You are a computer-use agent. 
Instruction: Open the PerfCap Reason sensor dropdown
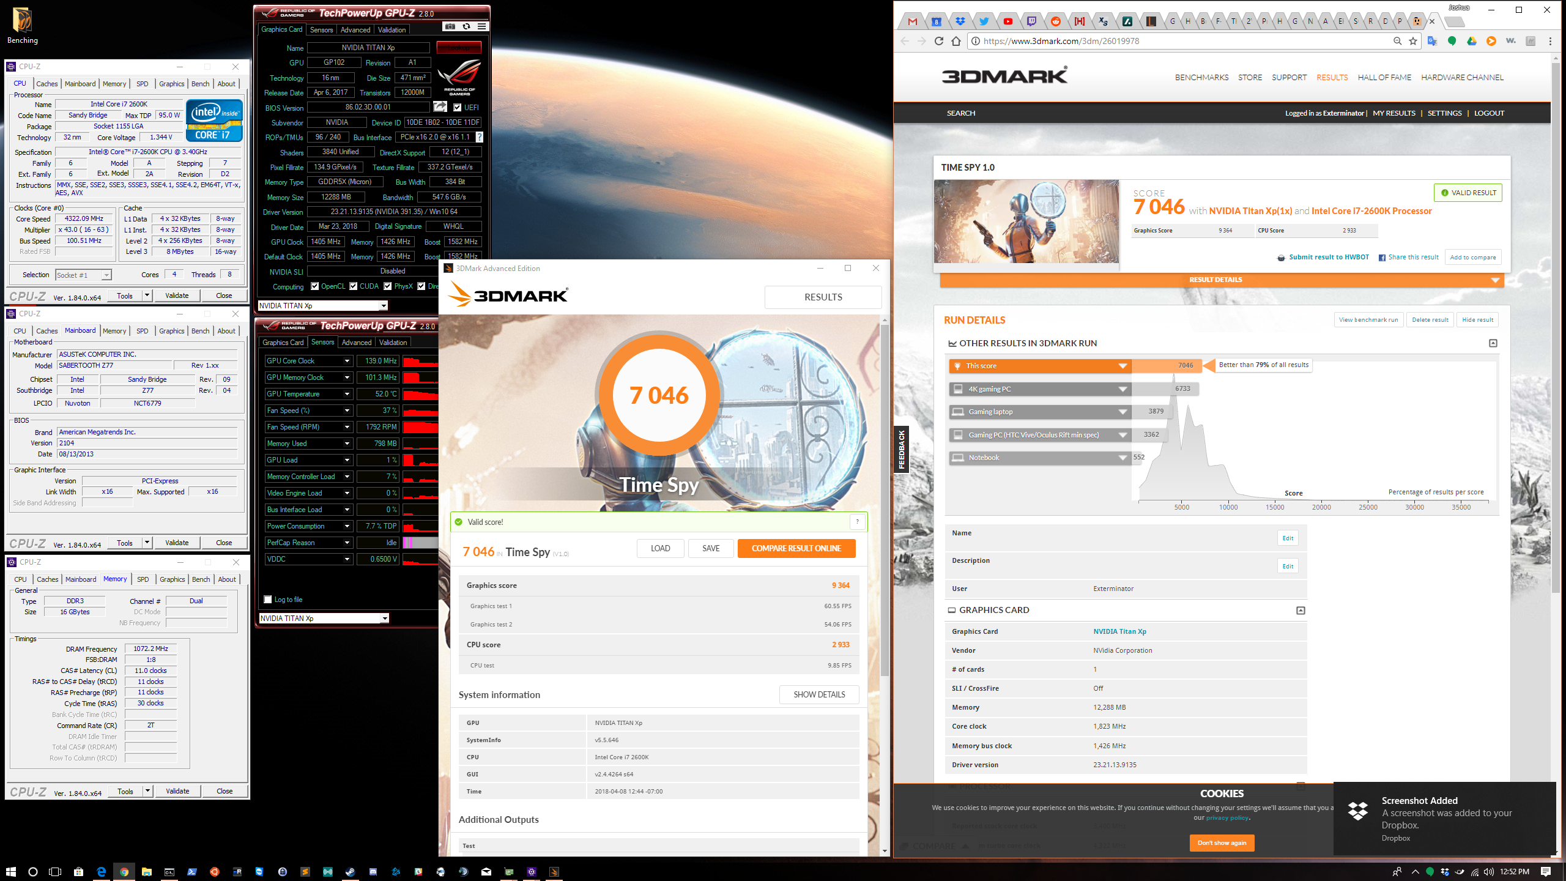[x=347, y=543]
